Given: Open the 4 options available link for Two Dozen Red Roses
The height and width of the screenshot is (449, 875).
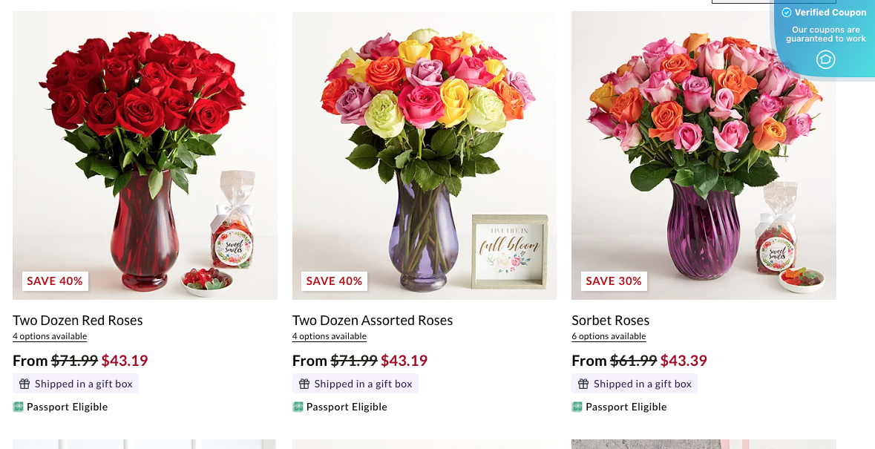Looking at the screenshot, I should click(50, 336).
